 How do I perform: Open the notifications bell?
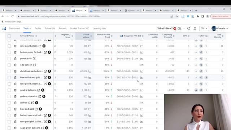(x=195, y=29)
